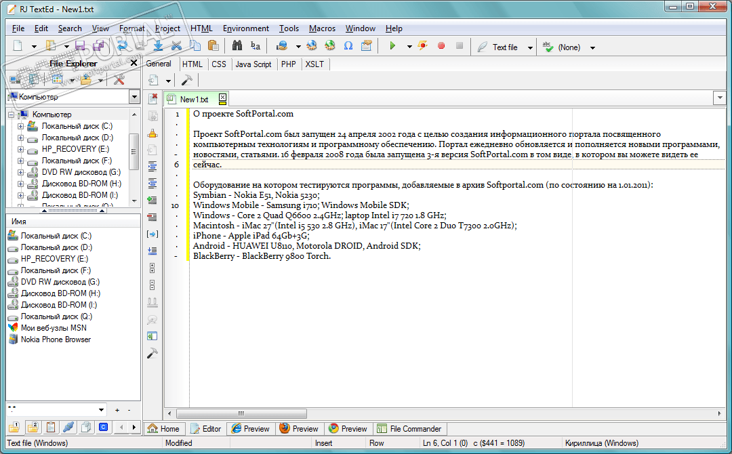Open the Internet Explorer Preview tab
This screenshot has height=454, width=732.
[x=251, y=428]
